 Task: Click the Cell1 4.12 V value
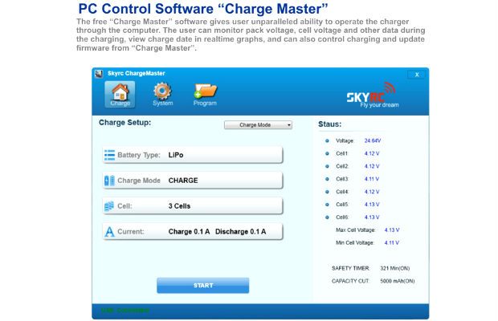coord(372,153)
